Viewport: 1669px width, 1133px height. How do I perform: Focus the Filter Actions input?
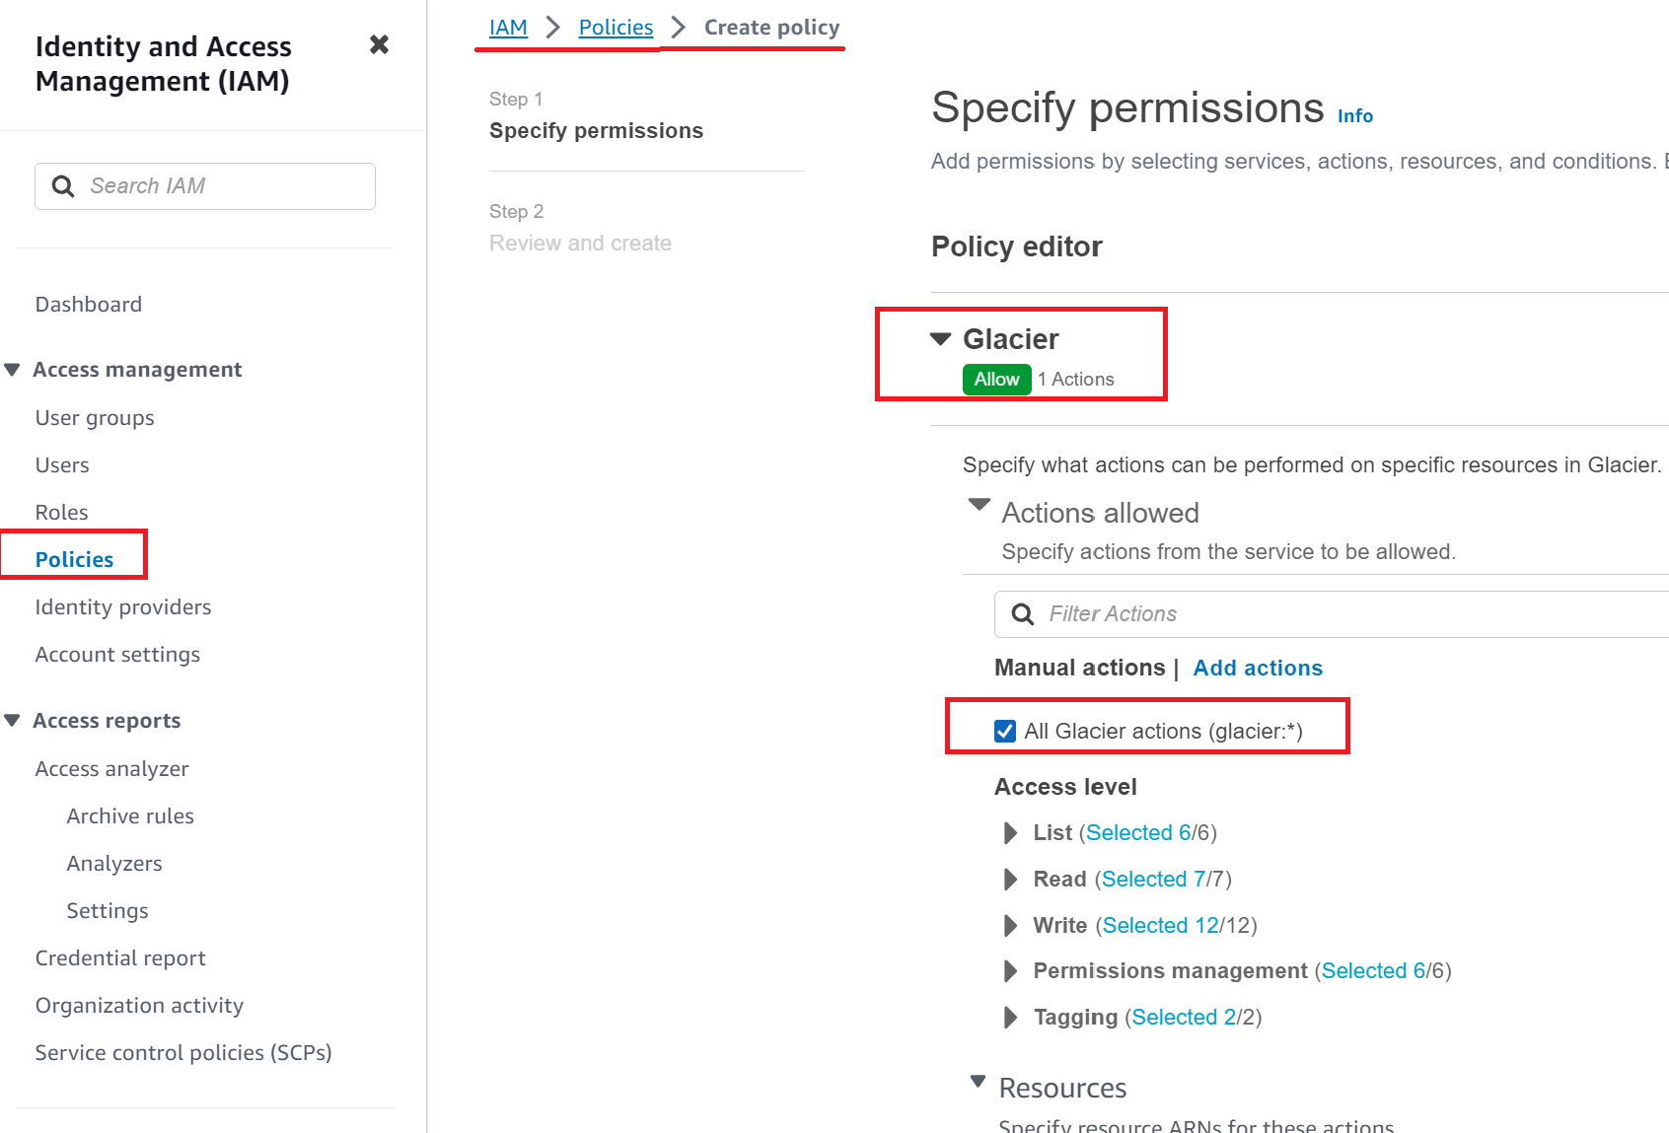1332,614
